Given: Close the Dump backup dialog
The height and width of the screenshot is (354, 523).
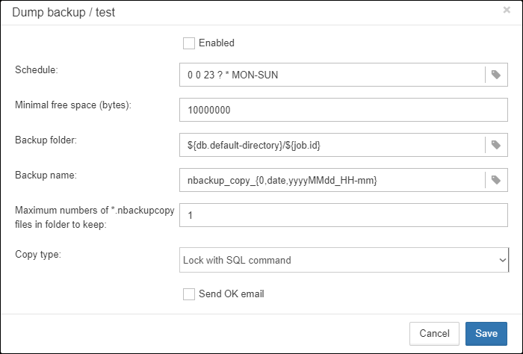Looking at the screenshot, I should click(507, 10).
